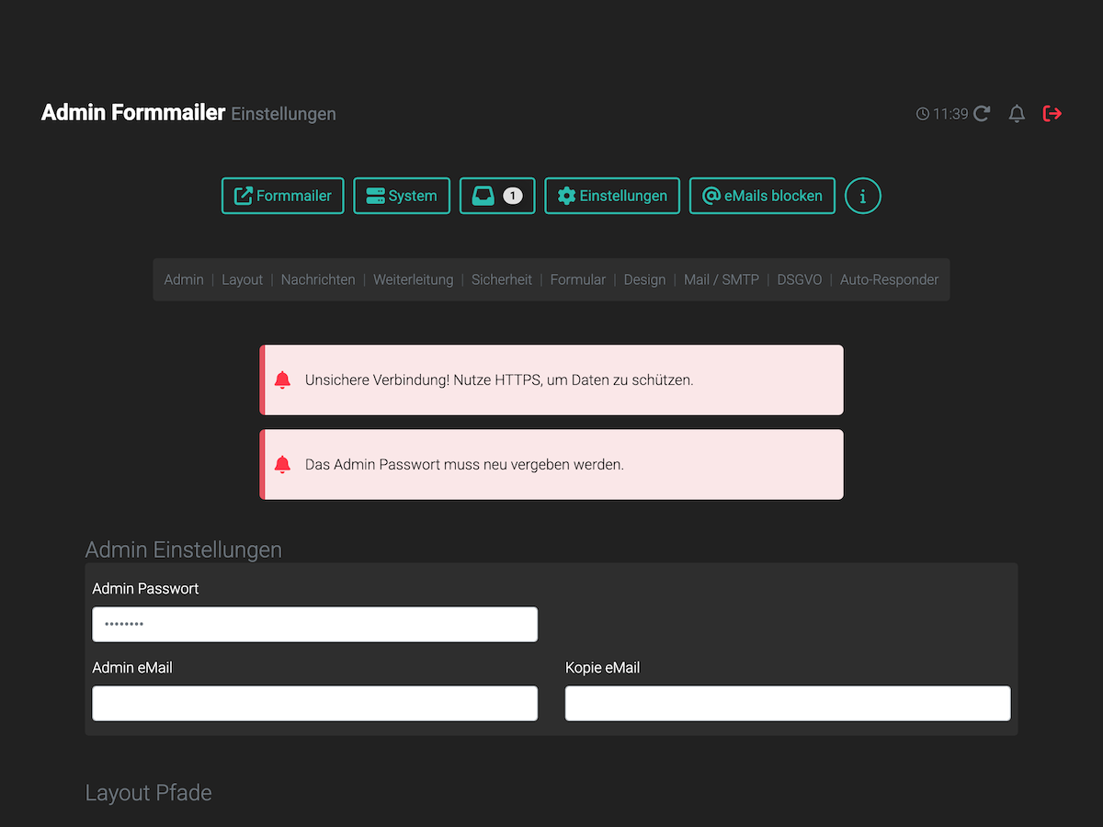Click the 11:39 clock display
This screenshot has width=1103, height=827.
point(942,114)
